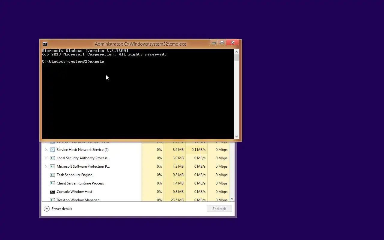This screenshot has width=384, height=240.
Task: Select the Microsoft Software Protection P... row
Action: (x=135, y=166)
